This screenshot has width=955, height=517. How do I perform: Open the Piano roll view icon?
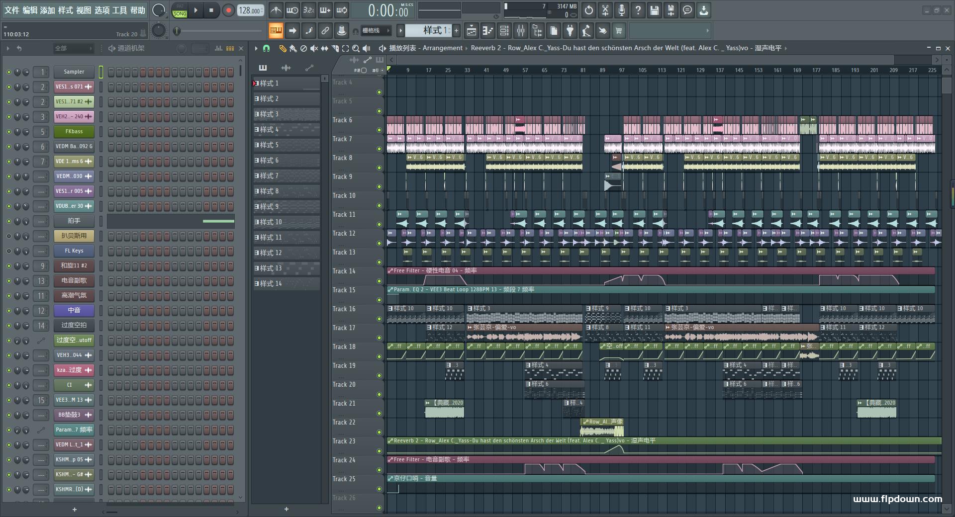coord(487,31)
